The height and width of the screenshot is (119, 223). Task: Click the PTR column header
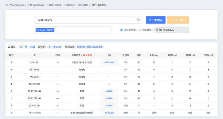tap(58, 55)
